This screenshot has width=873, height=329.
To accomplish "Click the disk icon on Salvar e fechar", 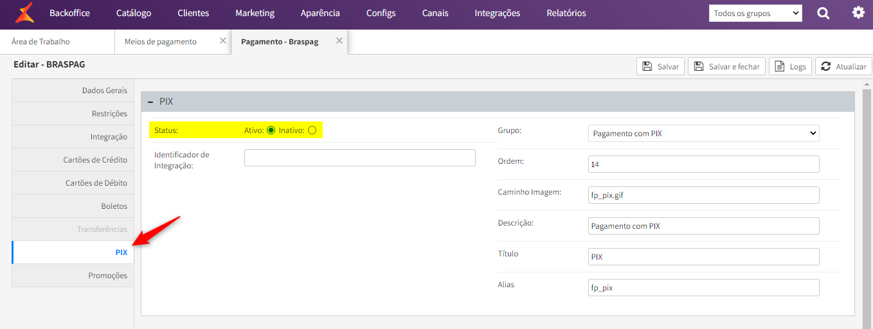I will pyautogui.click(x=699, y=66).
